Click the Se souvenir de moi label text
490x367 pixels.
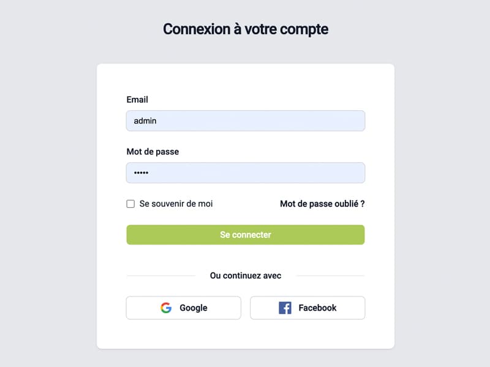coord(176,203)
